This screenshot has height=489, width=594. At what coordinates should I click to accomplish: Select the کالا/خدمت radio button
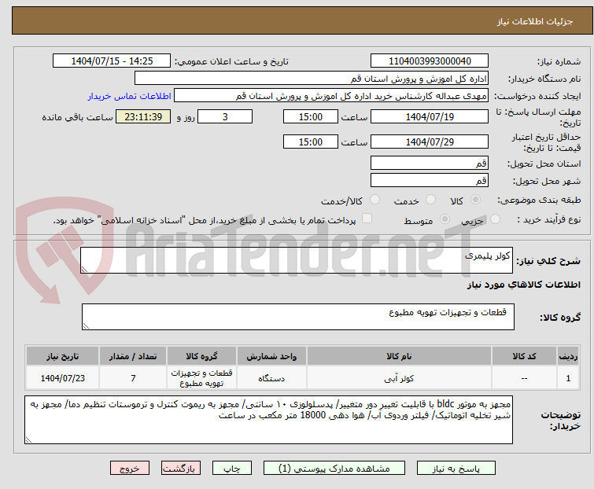pyautogui.click(x=374, y=200)
